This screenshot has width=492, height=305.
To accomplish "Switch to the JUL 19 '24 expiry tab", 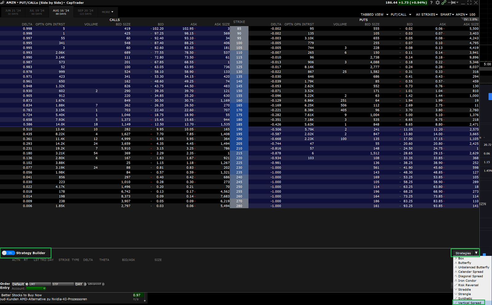I will pyautogui.click(x=37, y=12).
